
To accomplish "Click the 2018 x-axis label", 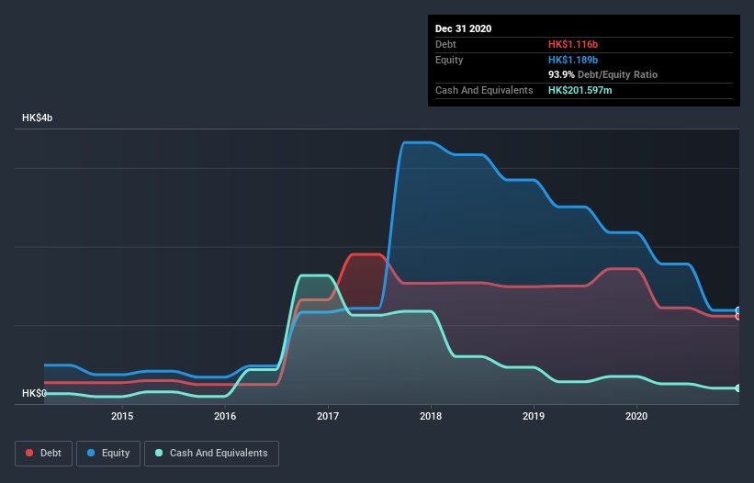I will click(x=431, y=416).
